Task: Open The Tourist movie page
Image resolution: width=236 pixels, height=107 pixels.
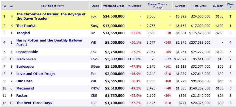Action: 26,26
